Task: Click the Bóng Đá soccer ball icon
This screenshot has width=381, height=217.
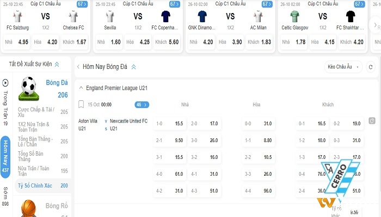Action: [x=29, y=88]
